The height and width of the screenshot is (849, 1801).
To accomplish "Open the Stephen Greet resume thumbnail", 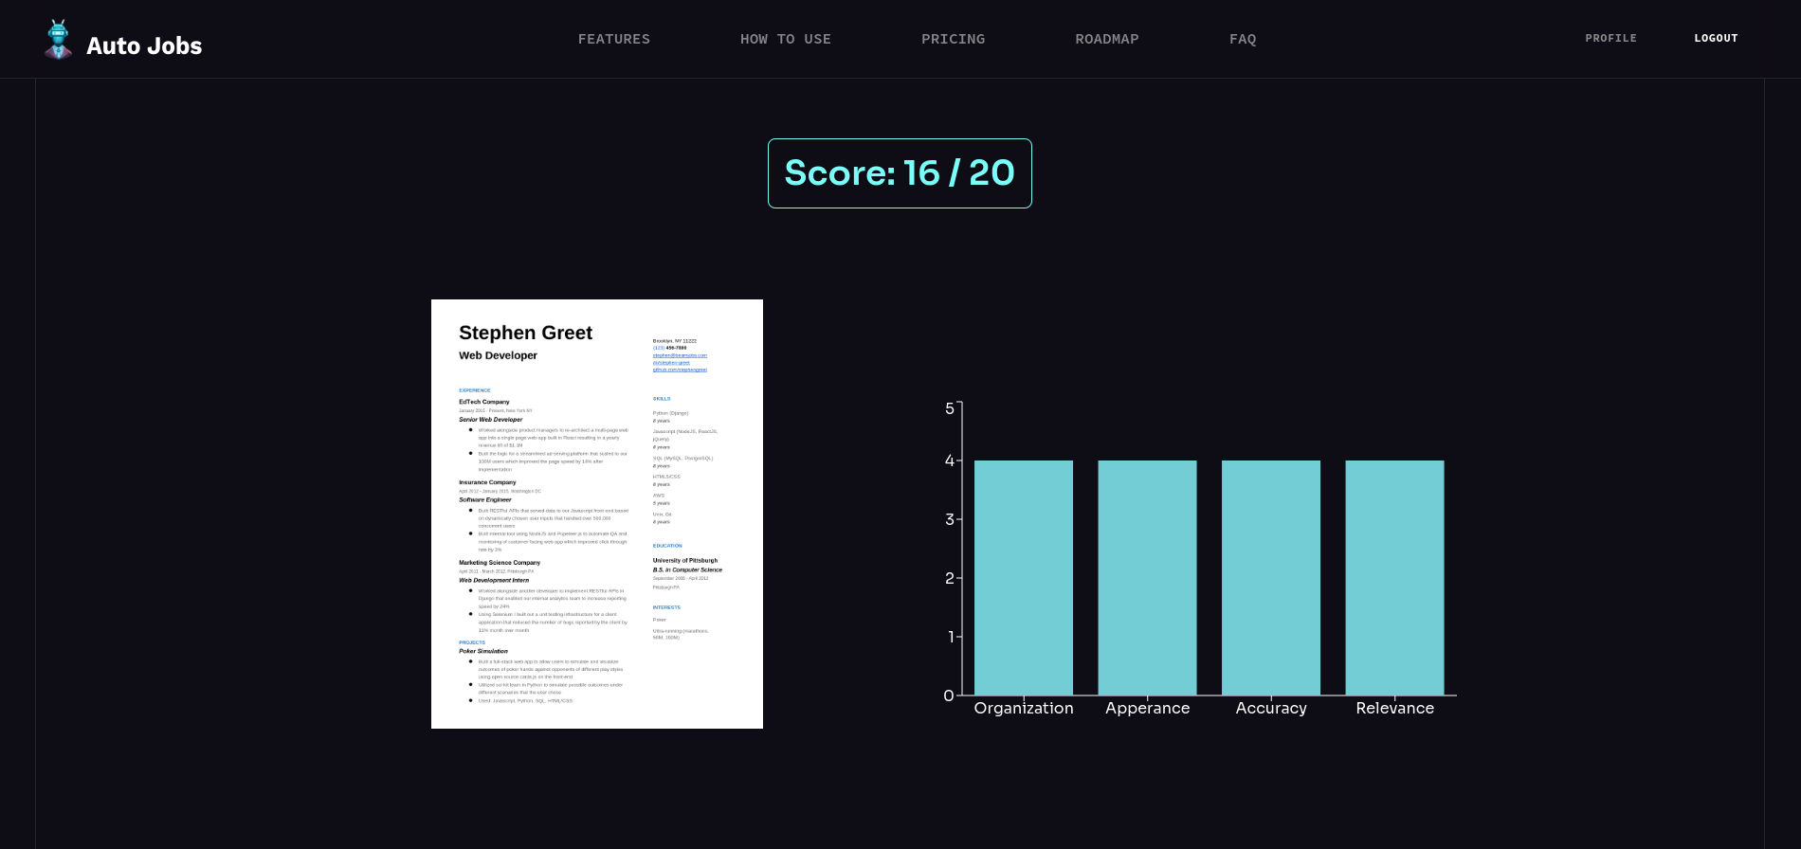I will pos(597,514).
